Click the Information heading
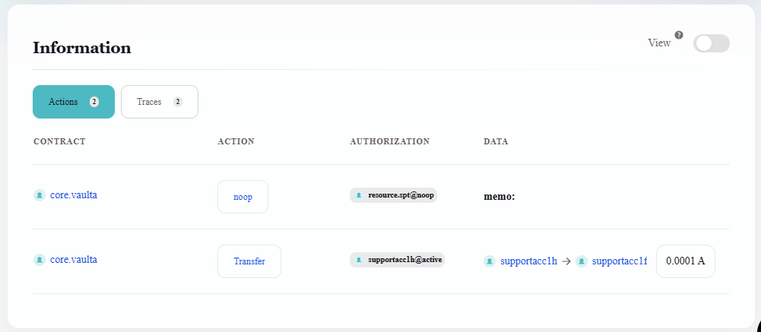 82,48
